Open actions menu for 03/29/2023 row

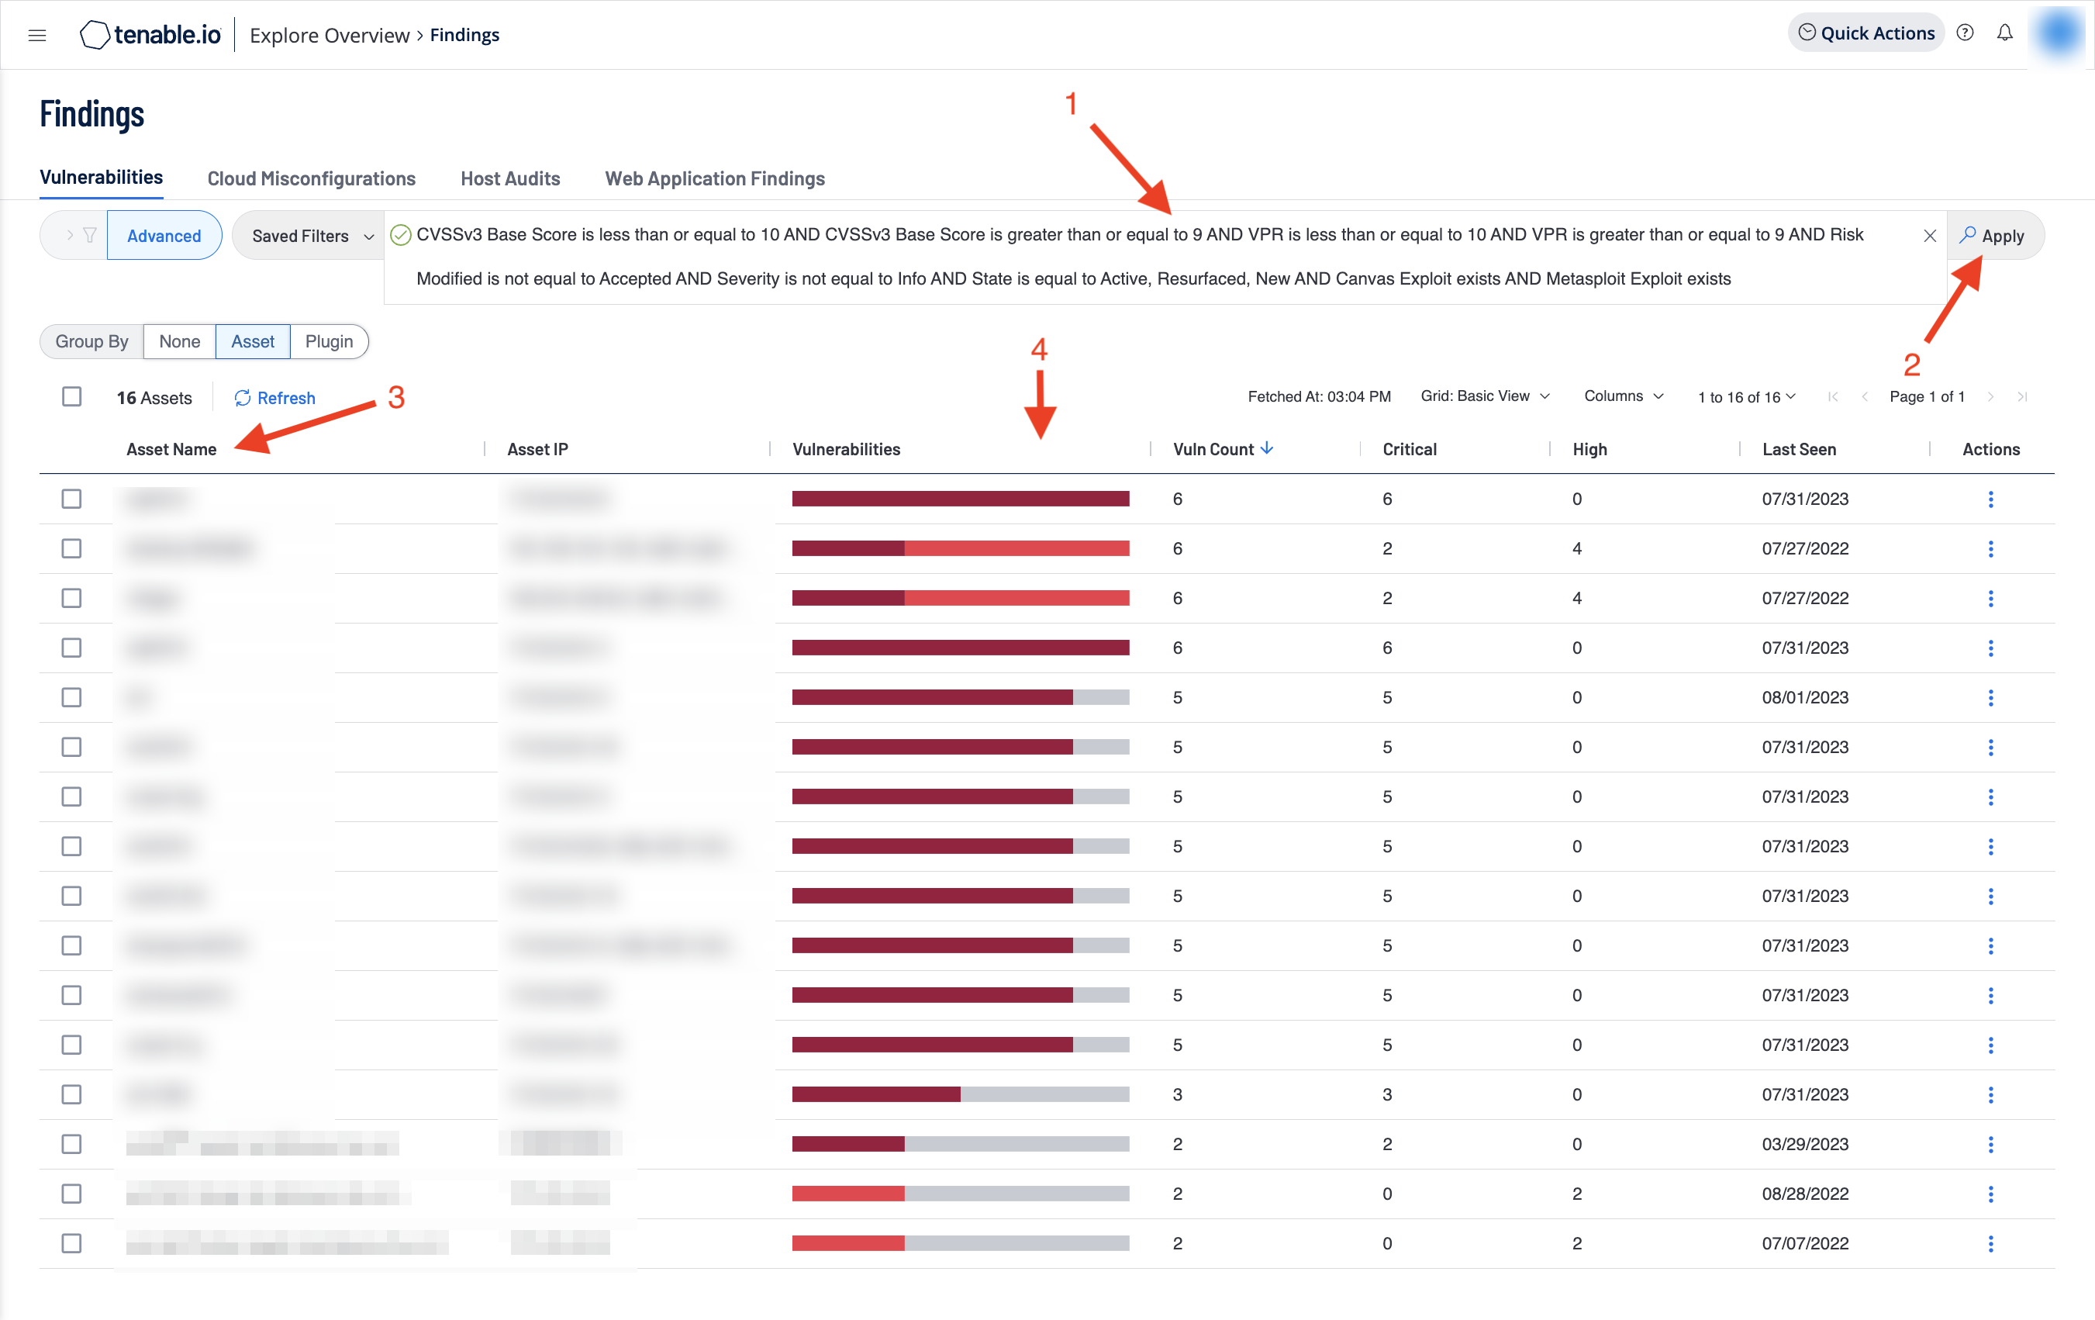tap(1990, 1143)
